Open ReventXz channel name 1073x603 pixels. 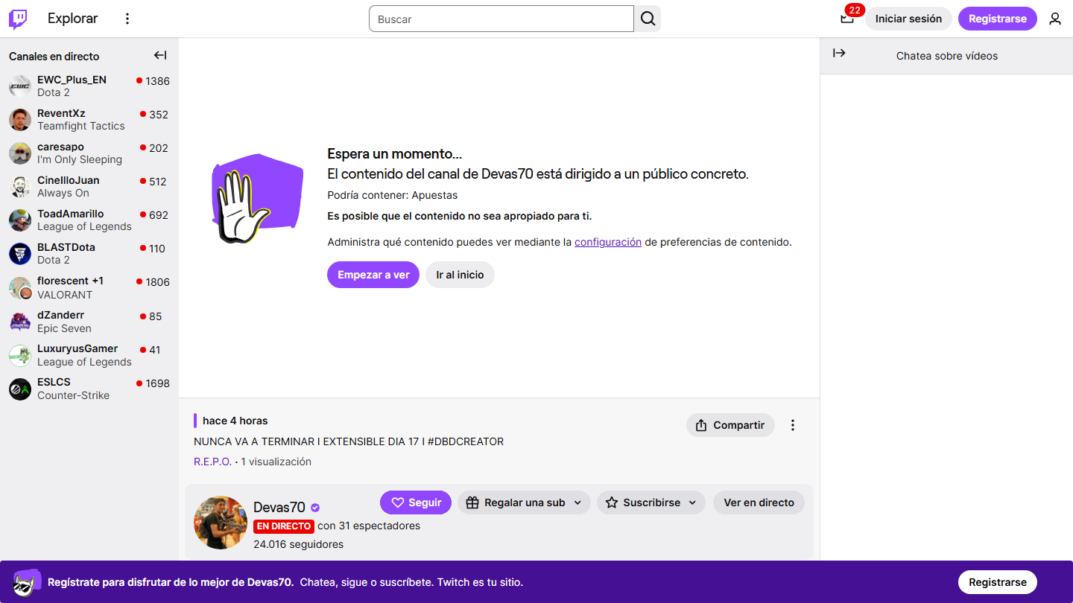pos(61,113)
